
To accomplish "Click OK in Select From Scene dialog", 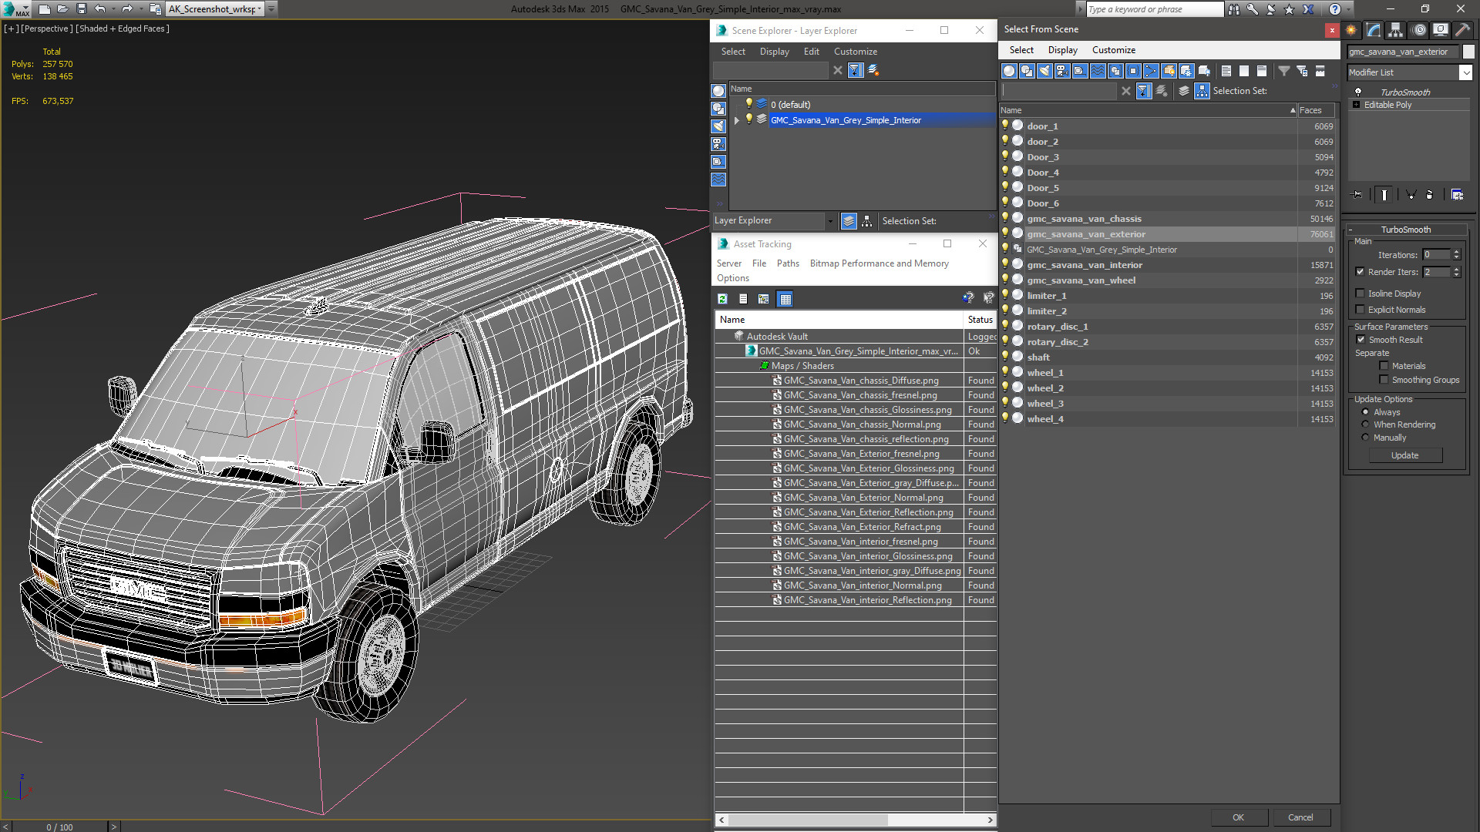I will (1238, 817).
